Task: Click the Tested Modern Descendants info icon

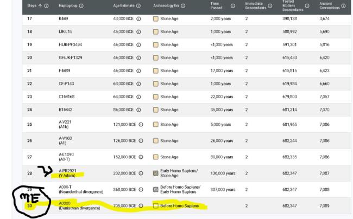Action: (x=307, y=6)
